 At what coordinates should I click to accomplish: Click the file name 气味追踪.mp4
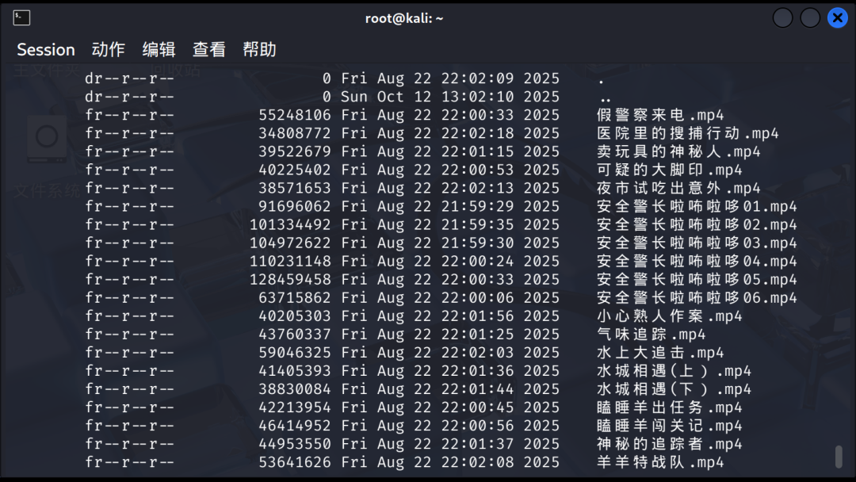651,335
